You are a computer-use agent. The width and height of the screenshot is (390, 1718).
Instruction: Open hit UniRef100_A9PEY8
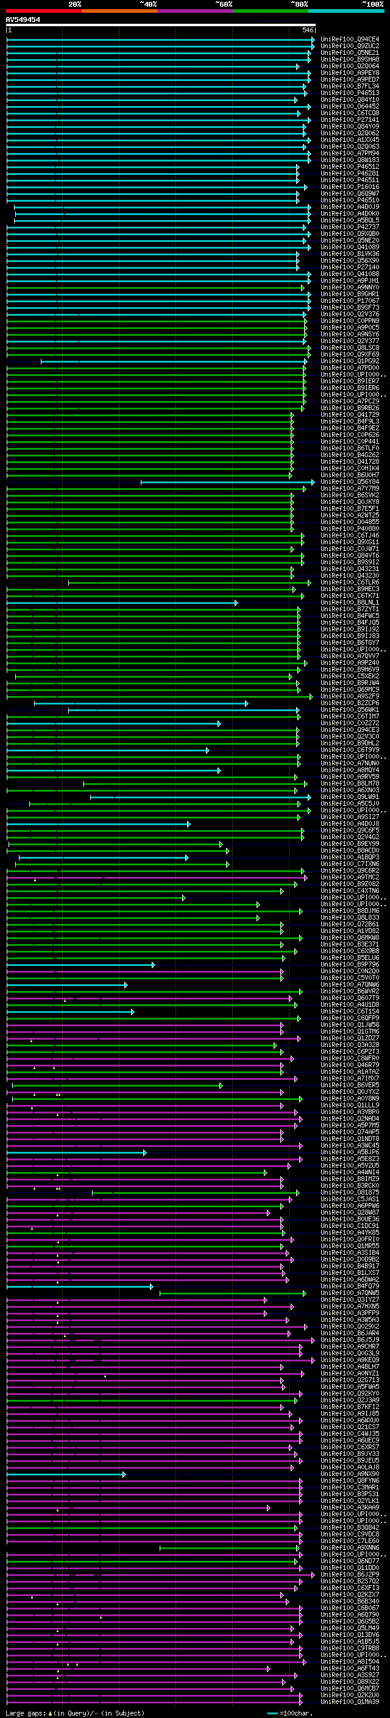click(349, 73)
